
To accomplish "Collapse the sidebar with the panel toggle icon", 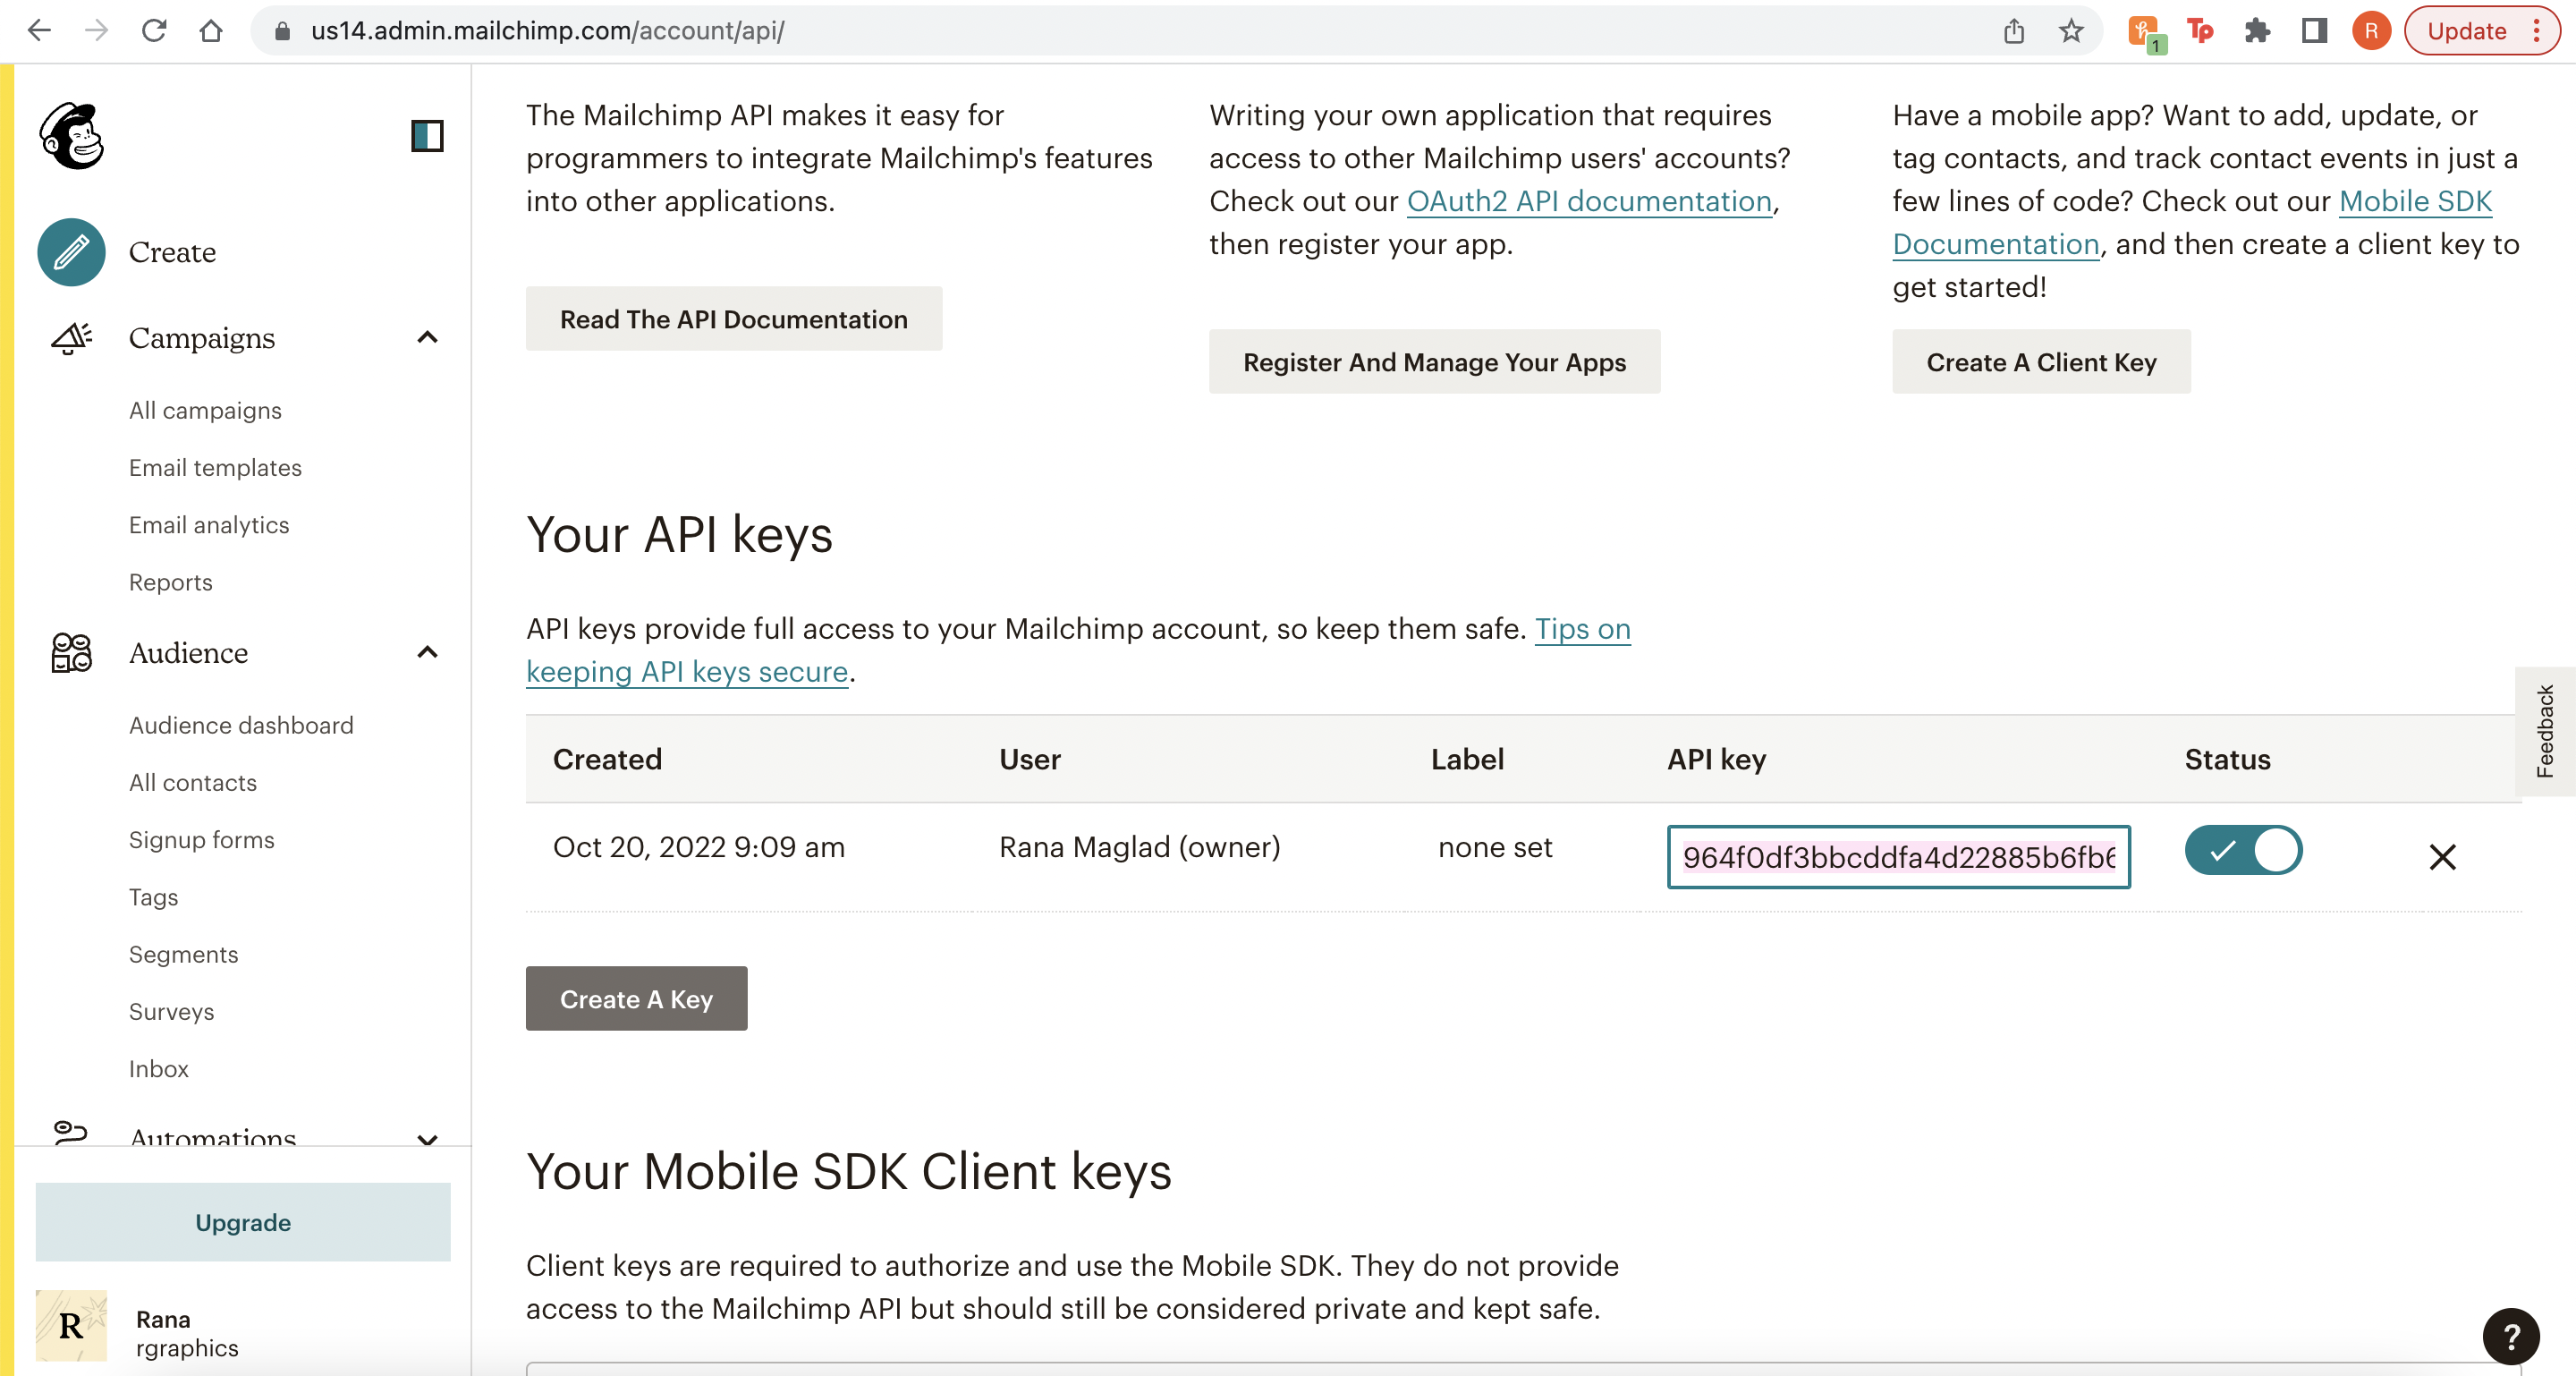I will (x=427, y=136).
